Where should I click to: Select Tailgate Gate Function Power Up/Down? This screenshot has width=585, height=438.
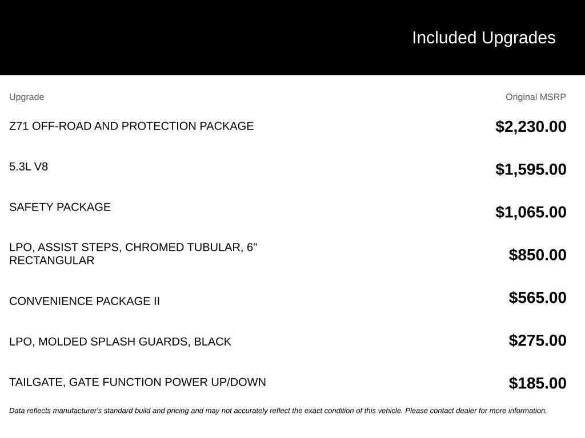137,382
